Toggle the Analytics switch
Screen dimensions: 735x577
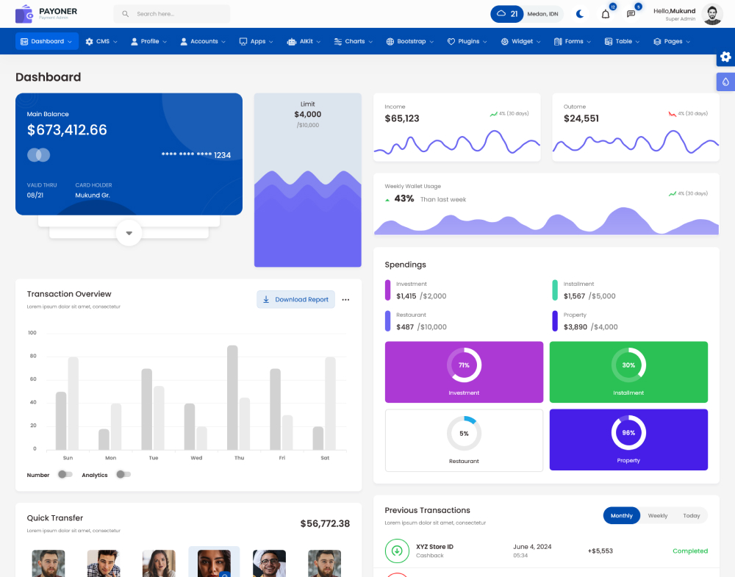coord(123,475)
